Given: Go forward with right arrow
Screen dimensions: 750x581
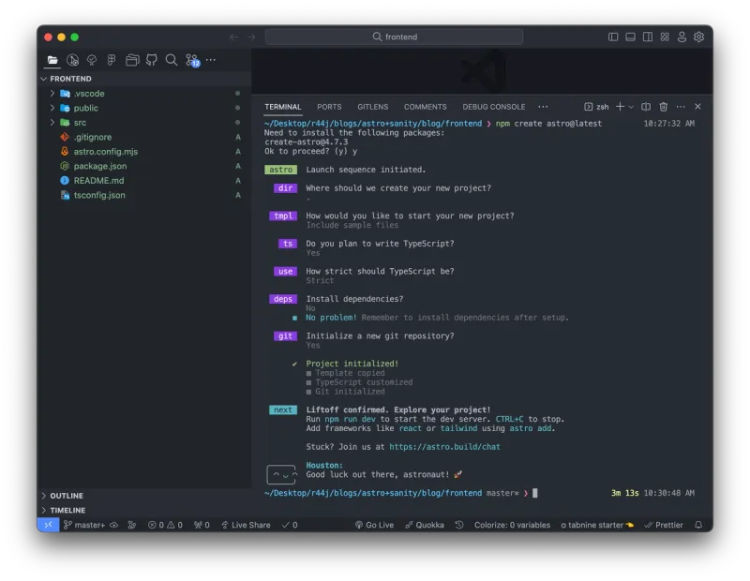Looking at the screenshot, I should pos(251,37).
